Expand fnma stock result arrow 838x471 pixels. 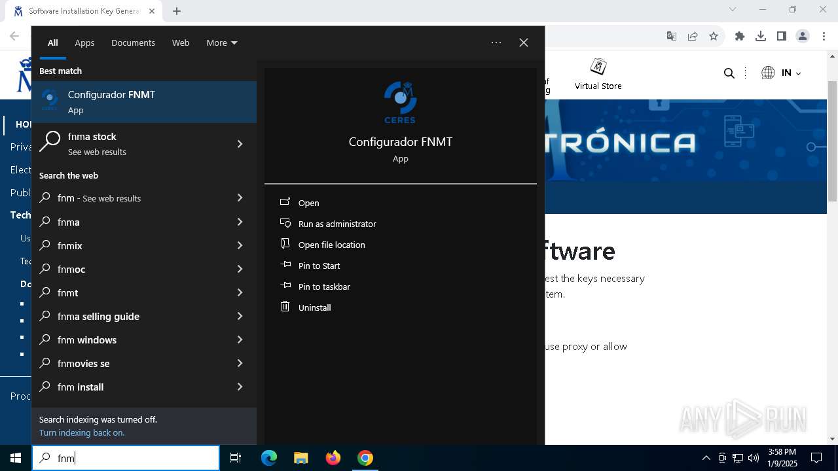(x=240, y=144)
